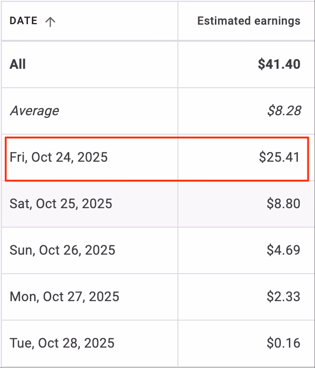Click the $8.28 average earnings value

284,111
